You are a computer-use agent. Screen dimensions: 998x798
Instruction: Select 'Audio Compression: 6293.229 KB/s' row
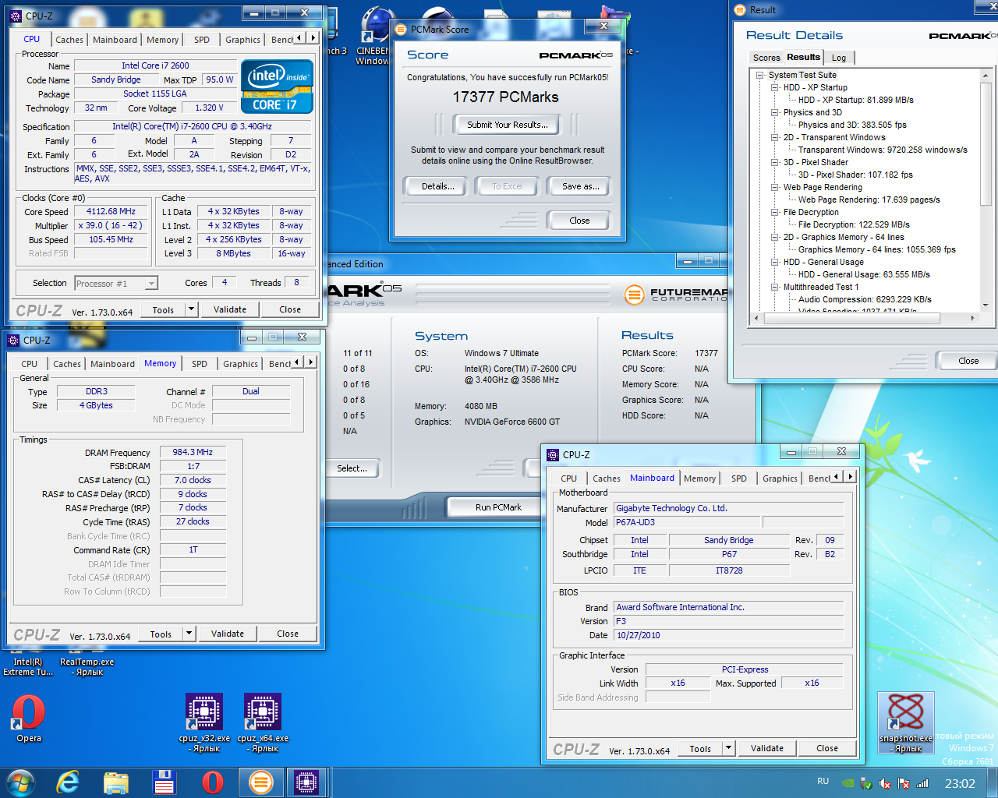865,299
